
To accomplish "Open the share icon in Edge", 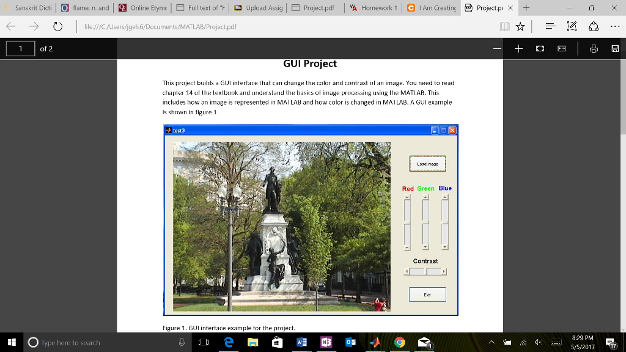I will coord(594,27).
